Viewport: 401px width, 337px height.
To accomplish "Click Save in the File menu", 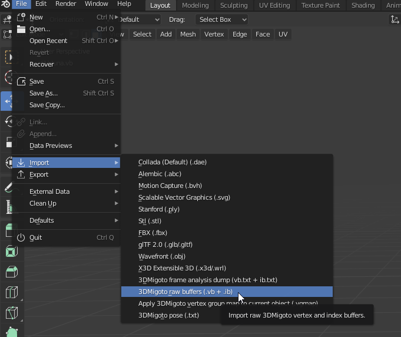I will point(66,81).
